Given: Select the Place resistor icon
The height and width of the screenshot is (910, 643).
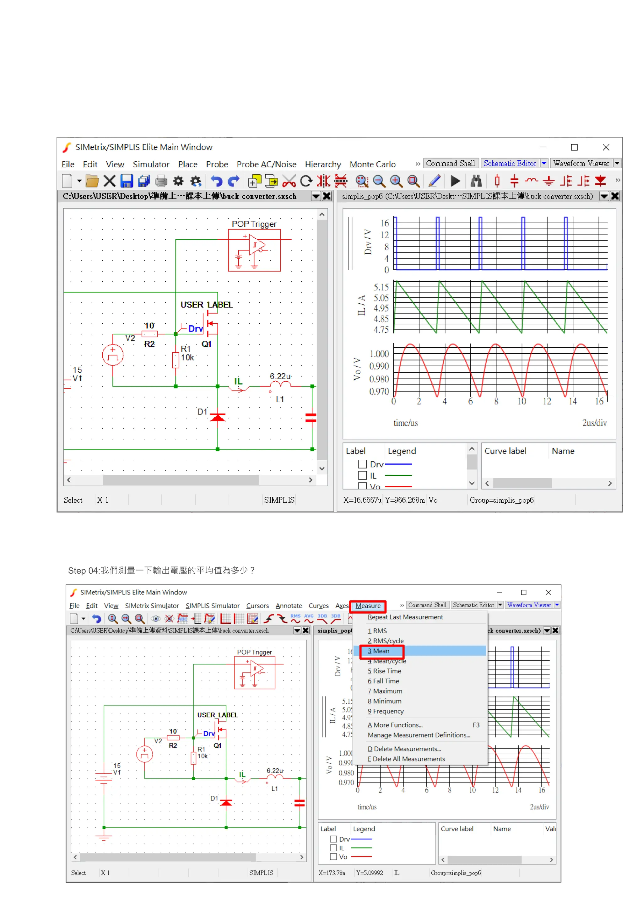Looking at the screenshot, I should pyautogui.click(x=497, y=181).
